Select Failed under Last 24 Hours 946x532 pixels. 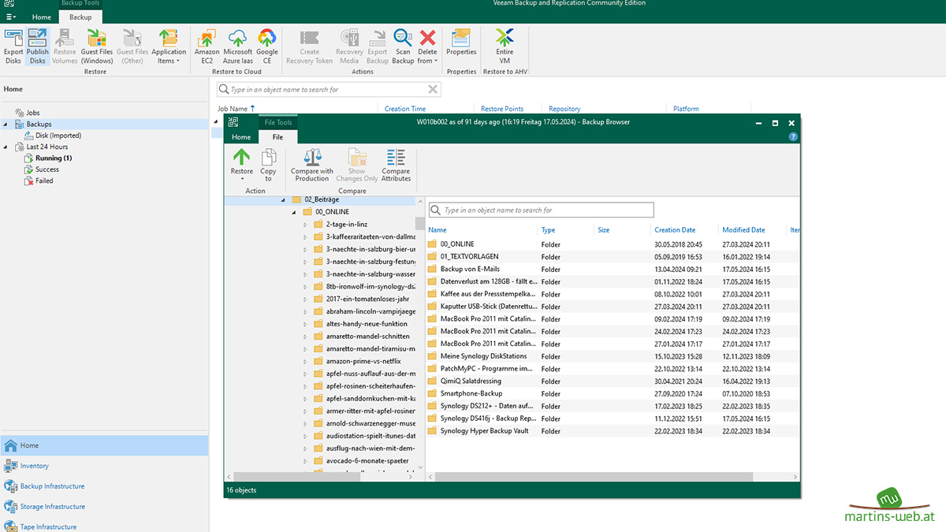[x=44, y=180]
